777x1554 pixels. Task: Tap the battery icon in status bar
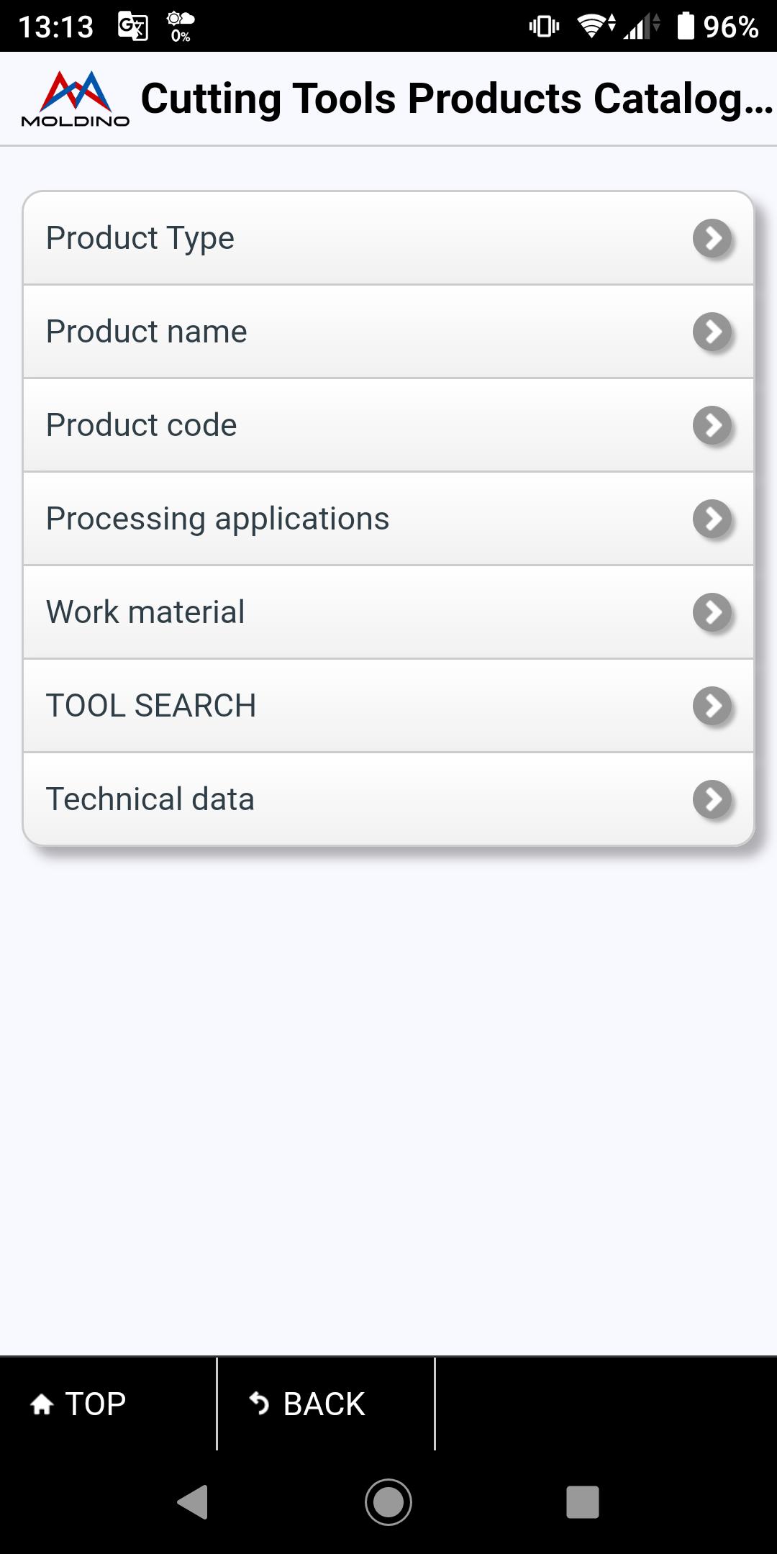(686, 26)
